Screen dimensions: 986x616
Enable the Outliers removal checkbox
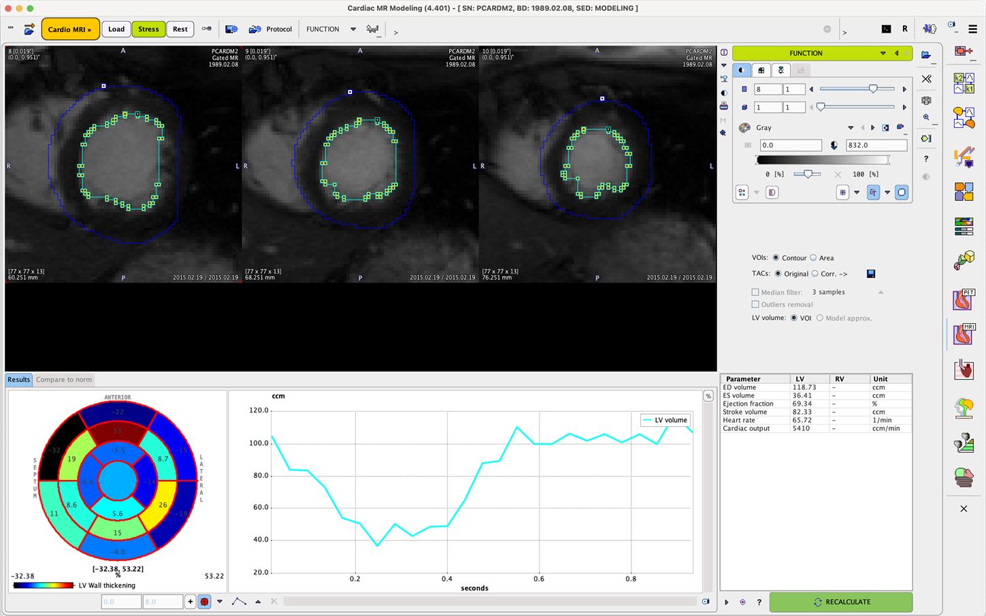755,304
